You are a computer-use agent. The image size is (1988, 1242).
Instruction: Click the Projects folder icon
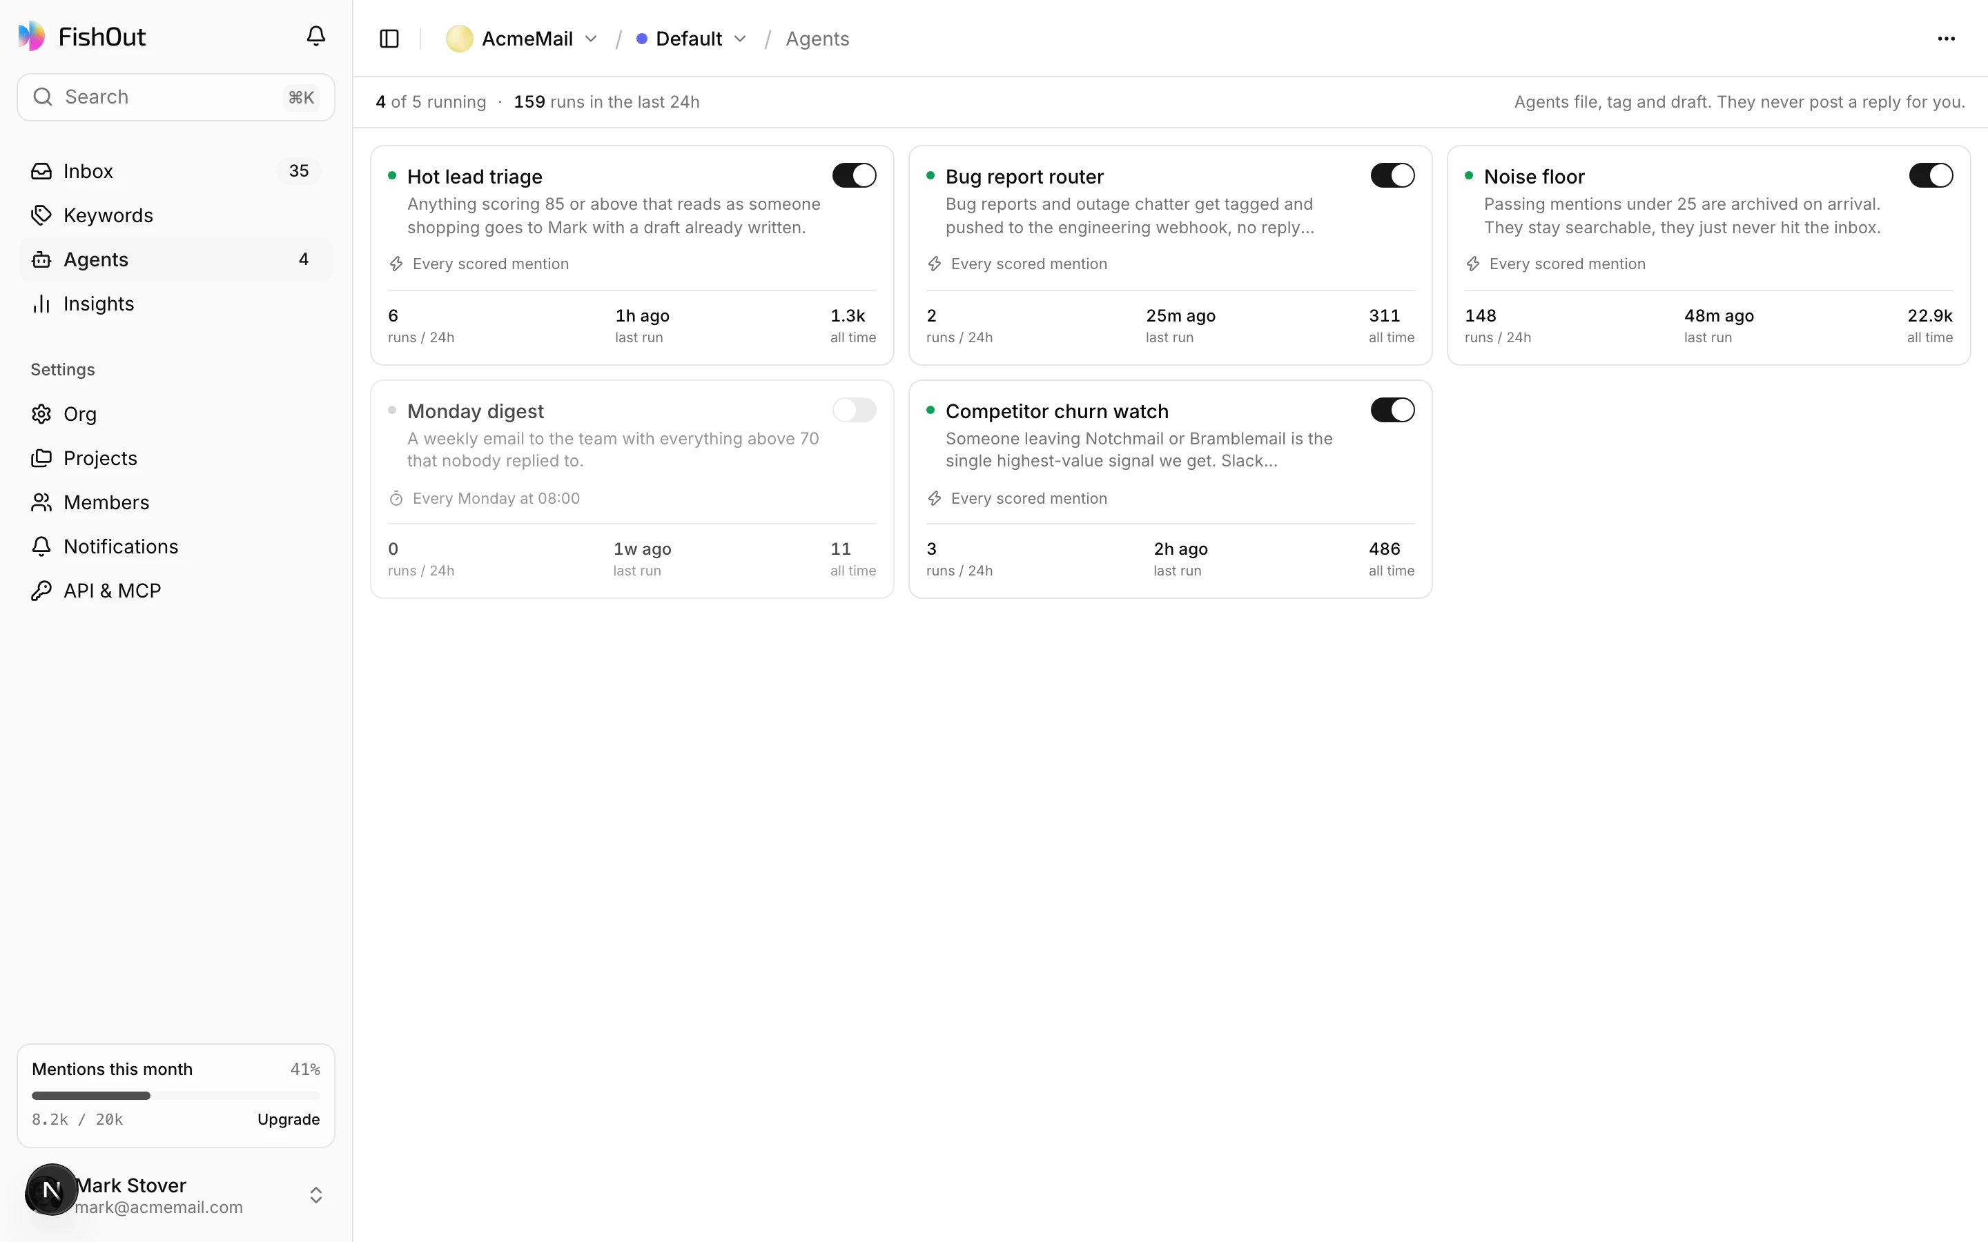(x=41, y=458)
